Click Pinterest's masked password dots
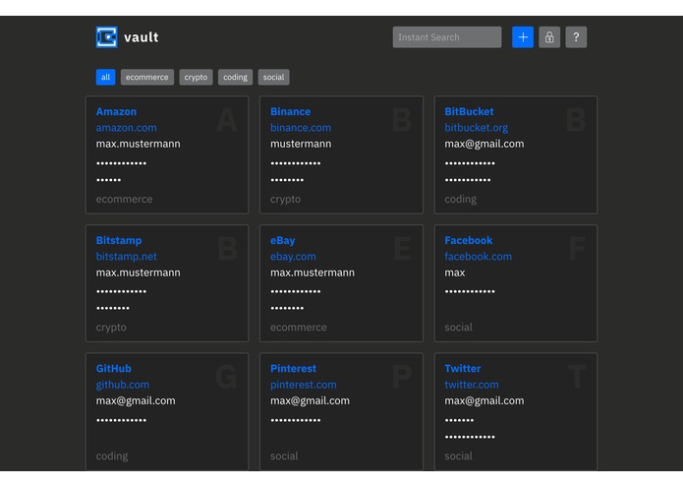 pyautogui.click(x=296, y=421)
